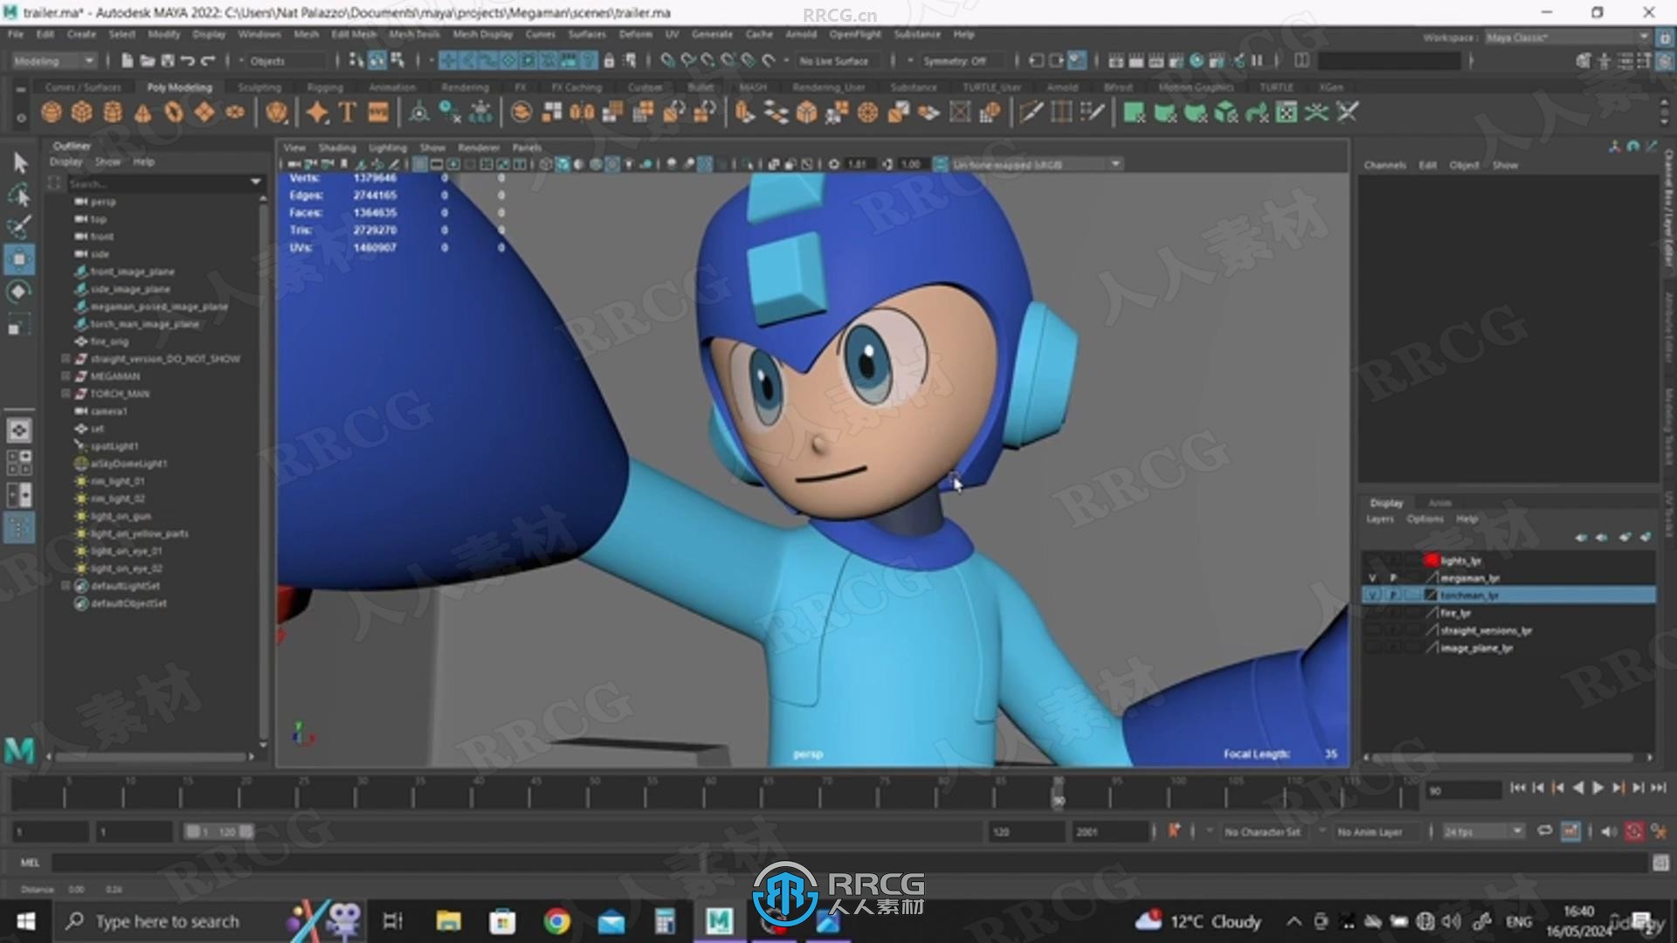
Task: Open the Mail app from the taskbar
Action: (x=611, y=921)
